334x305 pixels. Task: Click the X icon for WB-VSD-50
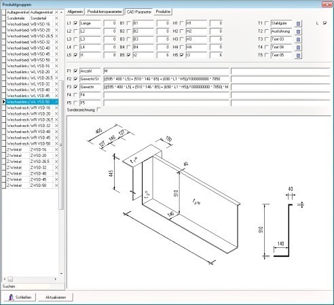pyautogui.click(x=56, y=60)
